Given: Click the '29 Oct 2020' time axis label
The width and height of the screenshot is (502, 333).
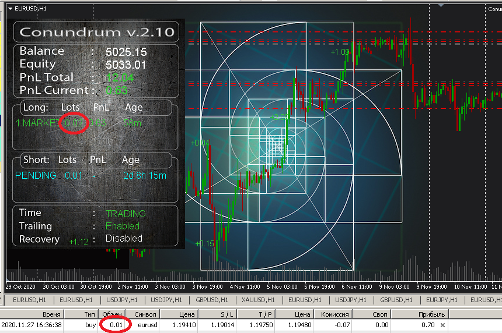Looking at the screenshot, I should pos(20,286).
